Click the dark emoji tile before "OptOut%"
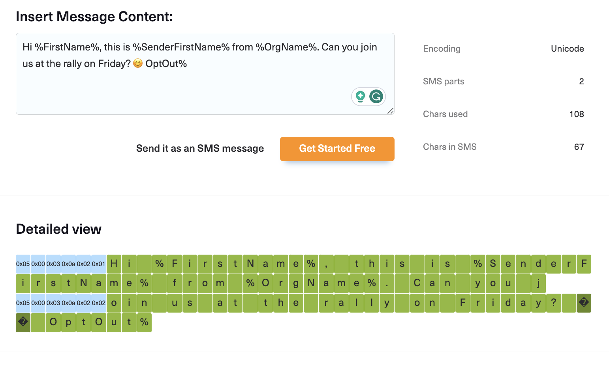Image resolution: width=609 pixels, height=365 pixels. tap(23, 322)
